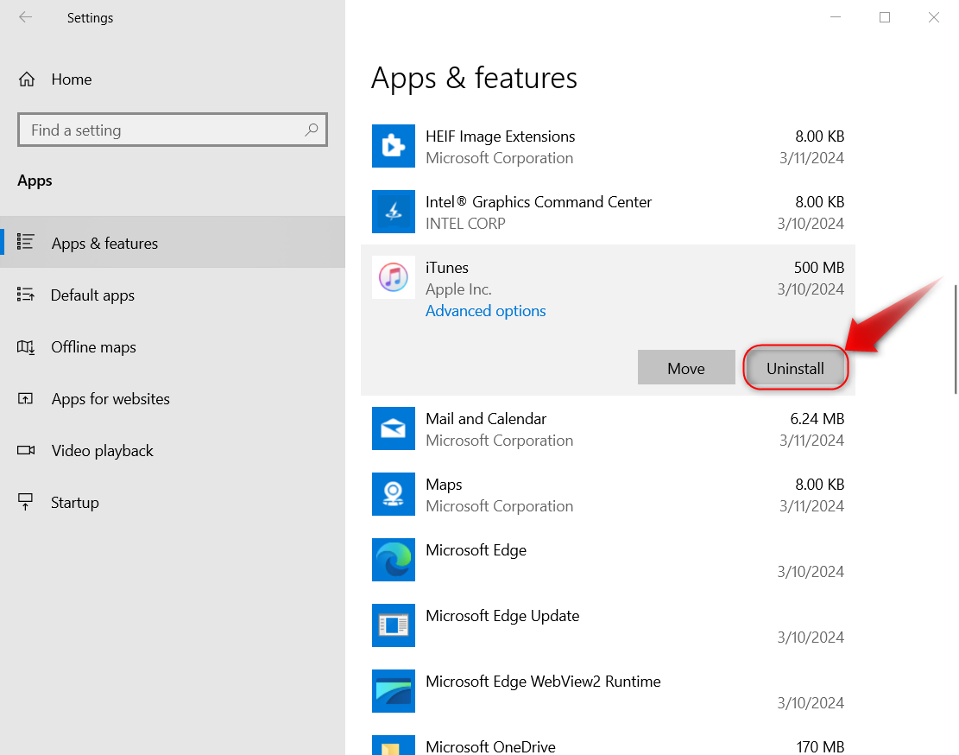Screen dimensions: 959x755
Task: Click INTEL CORP publisher text
Action: pyautogui.click(x=465, y=224)
